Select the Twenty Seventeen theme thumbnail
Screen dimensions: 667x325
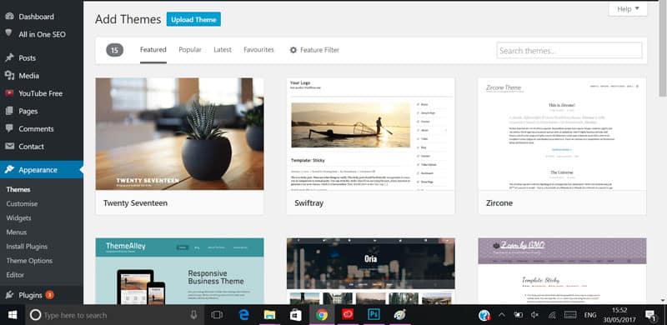click(179, 133)
